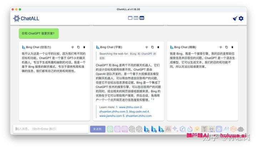Click the ChatALL.ai v1.18.20 window title

pyautogui.click(x=128, y=9)
